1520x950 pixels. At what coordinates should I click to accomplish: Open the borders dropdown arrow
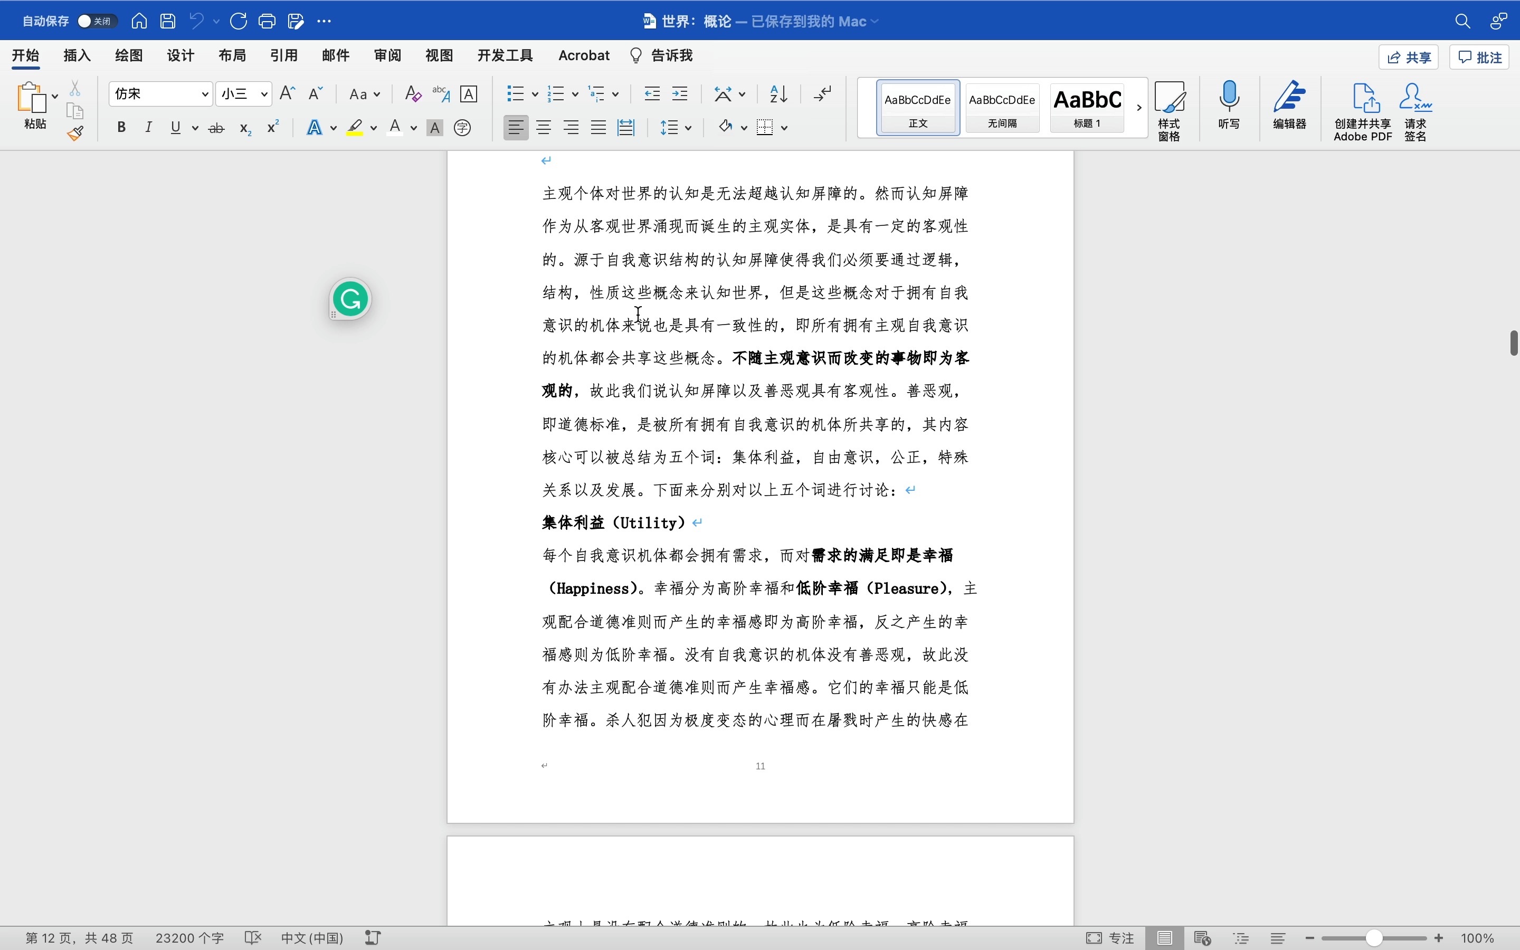[784, 128]
